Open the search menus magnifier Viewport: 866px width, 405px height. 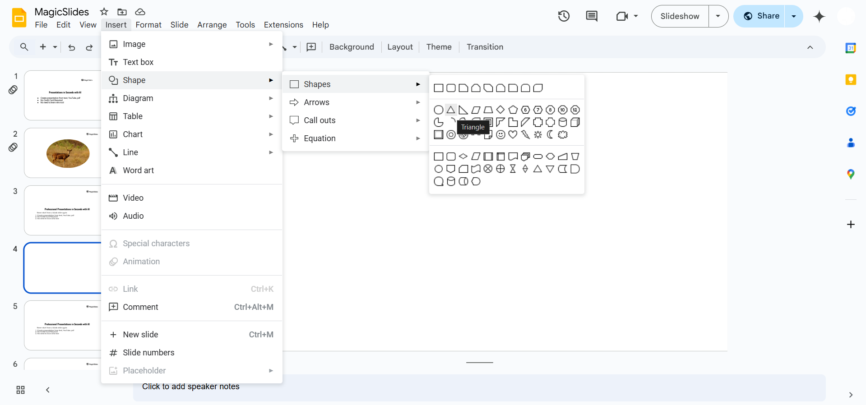24,47
